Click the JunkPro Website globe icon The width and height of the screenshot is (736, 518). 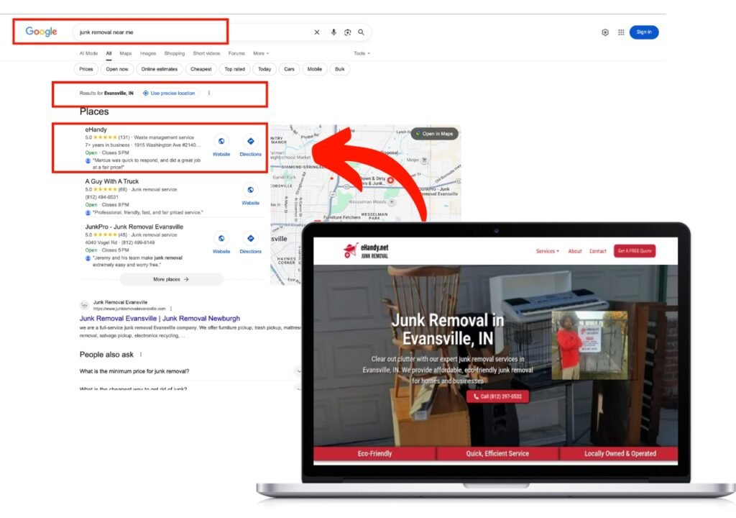(x=221, y=238)
